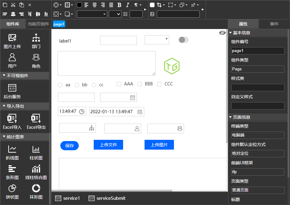Align components to horizontal center
Viewport: 290px width, 205px height.
[13, 14]
